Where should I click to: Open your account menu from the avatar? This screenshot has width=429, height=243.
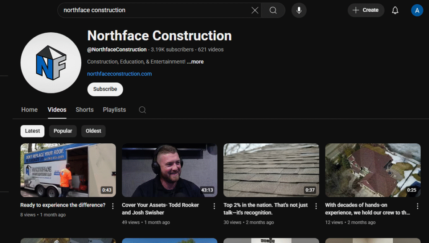coord(417,10)
